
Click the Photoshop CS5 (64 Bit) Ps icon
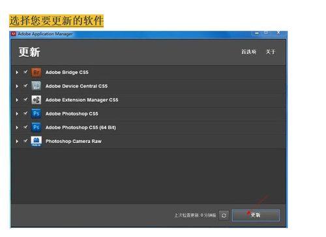click(x=36, y=127)
